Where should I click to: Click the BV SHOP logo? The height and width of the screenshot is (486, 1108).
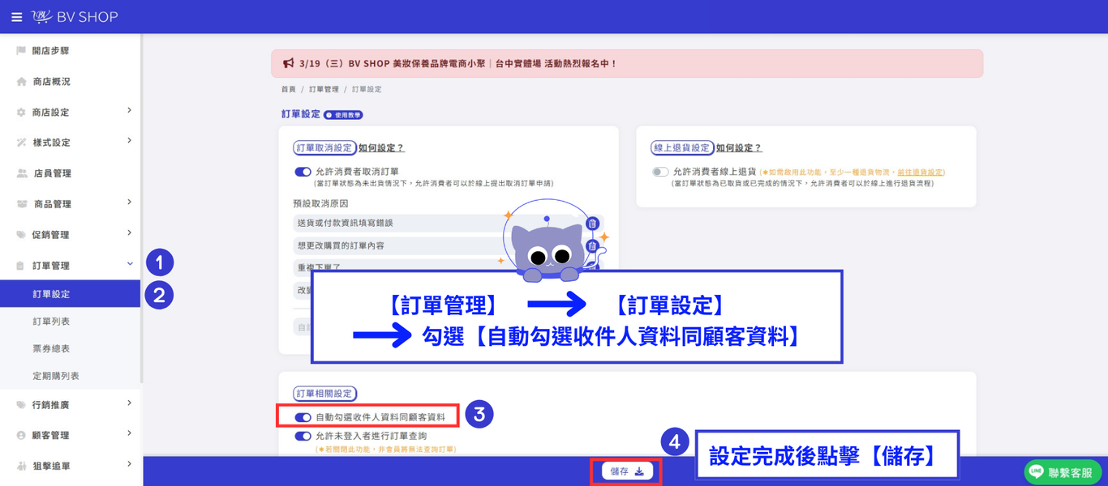[x=74, y=17]
